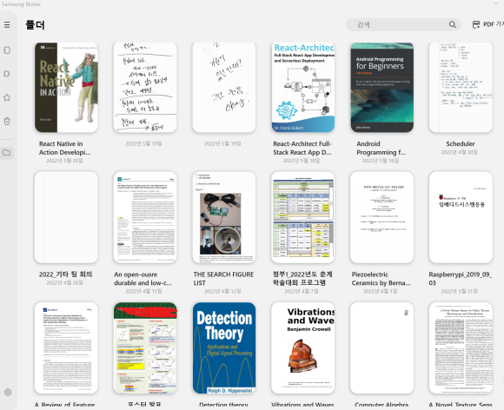Viewport: 504px width, 410px height.
Task: Open React-Architect Full-Stack book cover
Action: coord(302,88)
